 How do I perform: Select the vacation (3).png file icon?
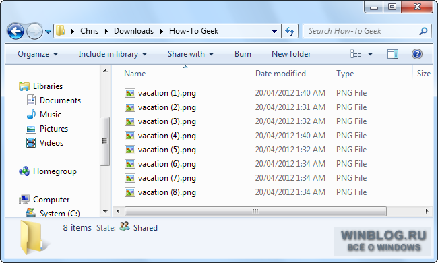coord(130,121)
